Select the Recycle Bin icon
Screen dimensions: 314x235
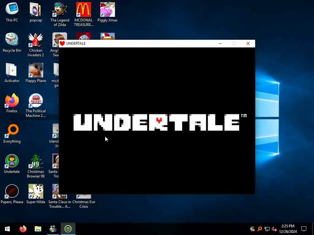coord(12,43)
